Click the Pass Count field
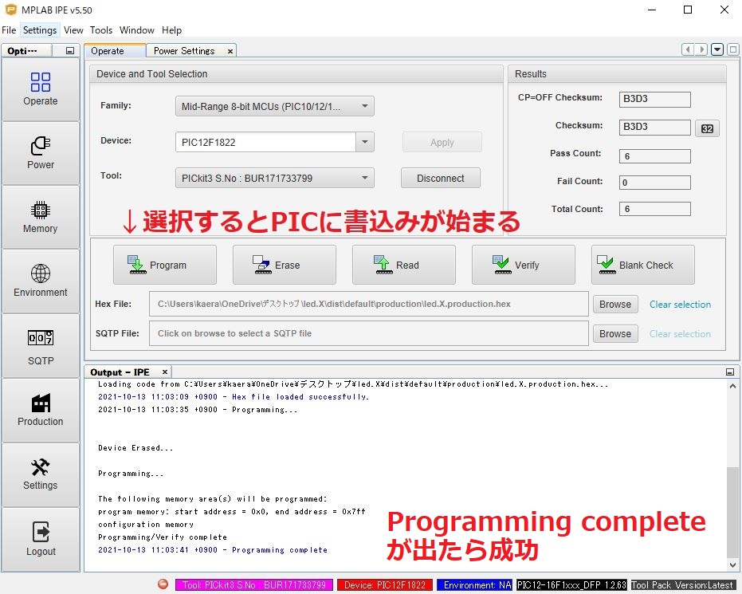The height and width of the screenshot is (594, 742). point(654,155)
